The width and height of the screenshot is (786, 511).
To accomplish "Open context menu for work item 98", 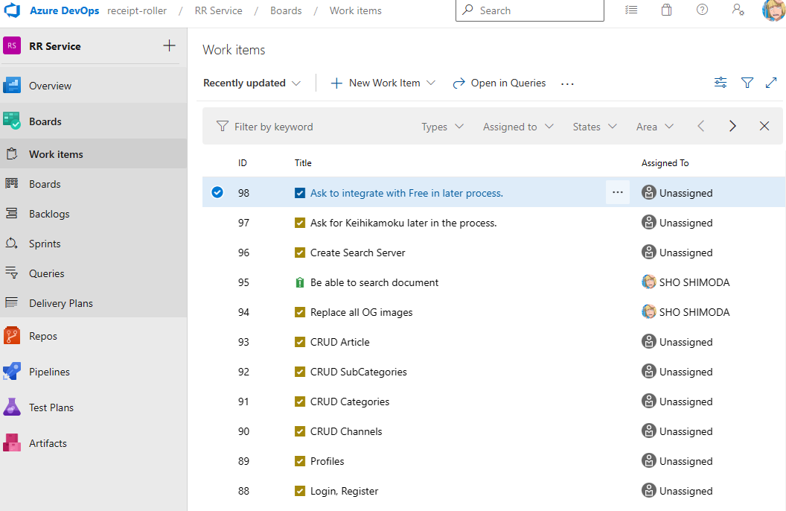I will [617, 192].
